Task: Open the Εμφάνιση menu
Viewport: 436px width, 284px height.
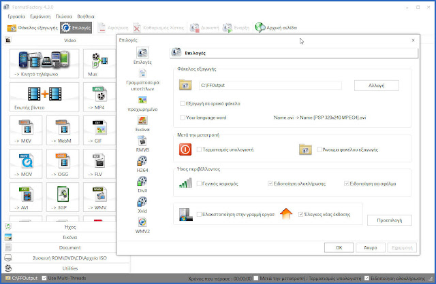Action: [40, 16]
